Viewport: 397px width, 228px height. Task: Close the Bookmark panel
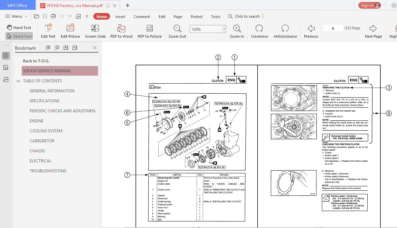[x=95, y=48]
